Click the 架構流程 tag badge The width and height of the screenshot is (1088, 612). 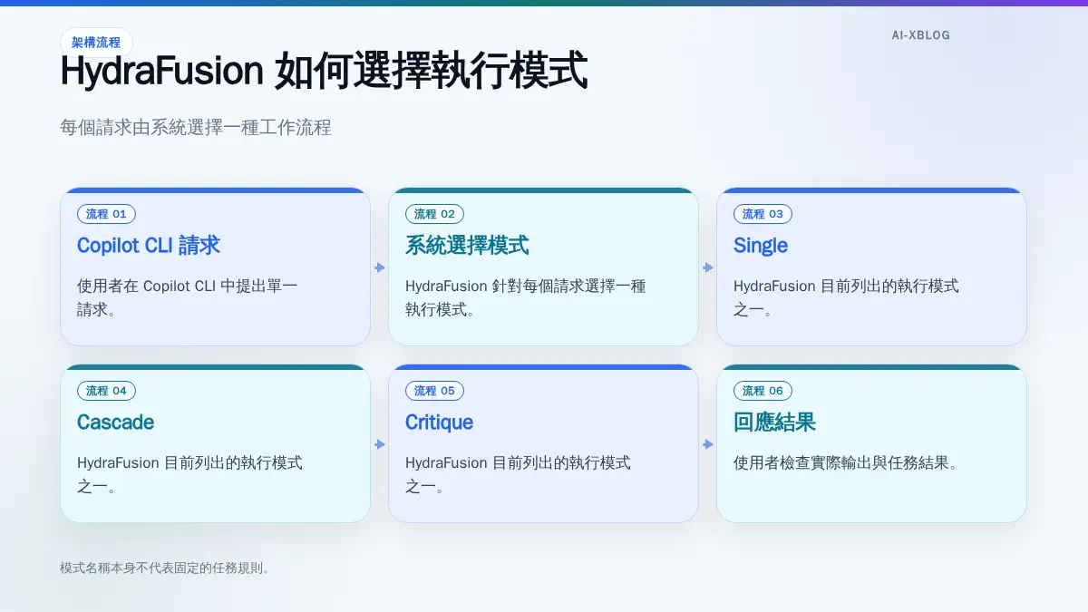96,43
